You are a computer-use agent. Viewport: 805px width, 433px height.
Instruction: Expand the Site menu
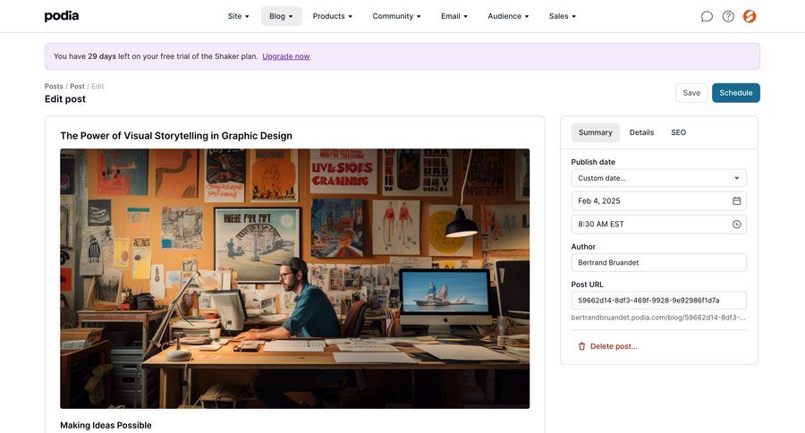pos(238,16)
